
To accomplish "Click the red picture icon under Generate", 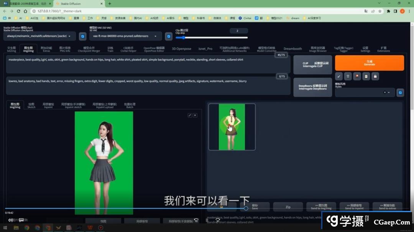I will (357, 76).
